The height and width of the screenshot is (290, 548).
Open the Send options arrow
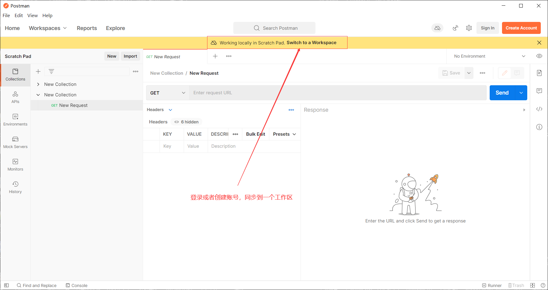(x=521, y=93)
